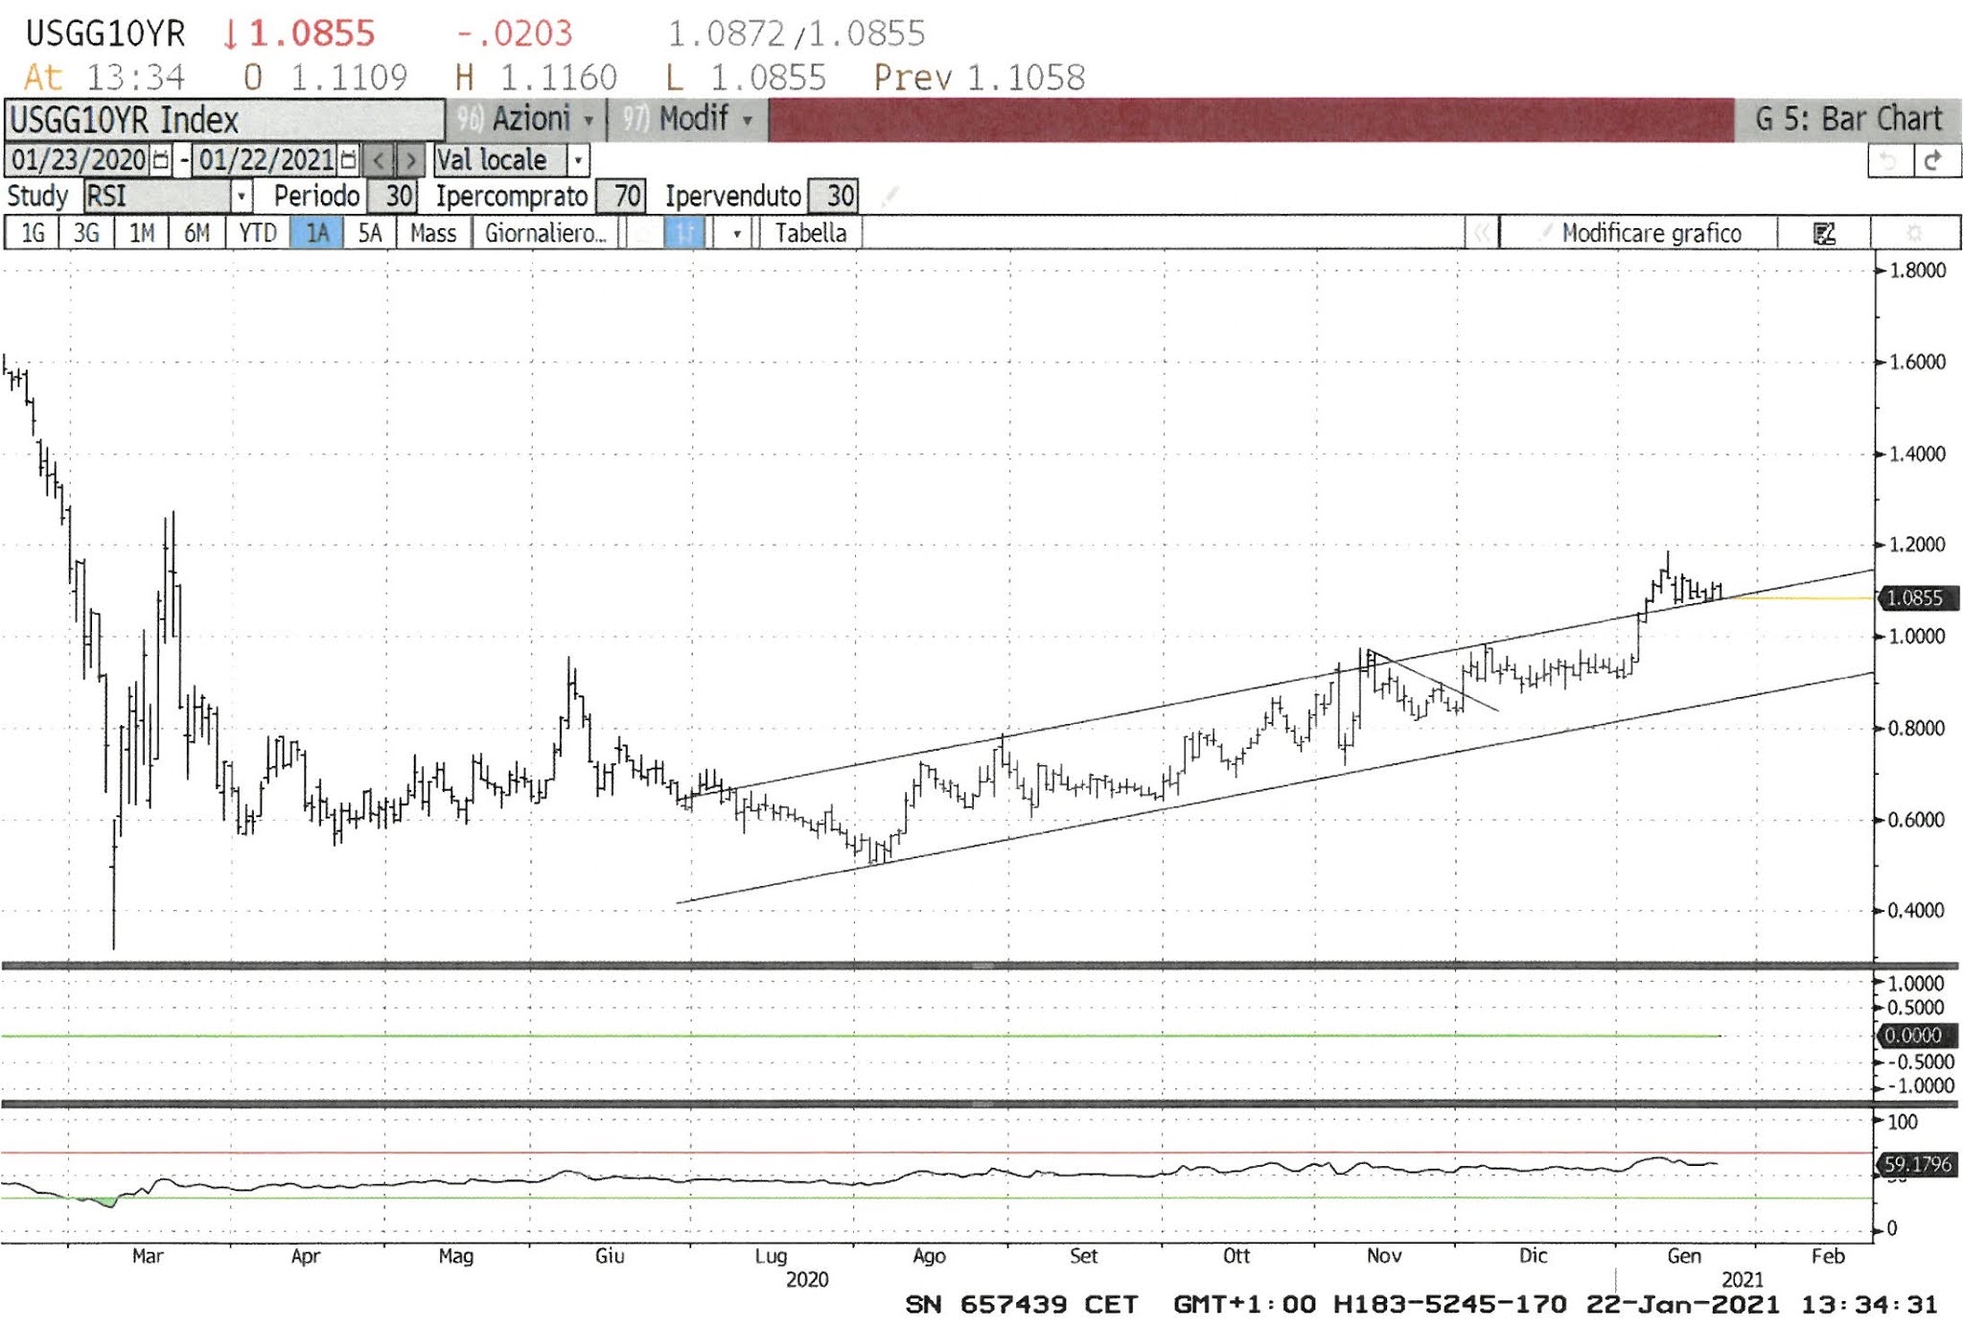Open the end date calendar picker
The height and width of the screenshot is (1327, 1963).
click(349, 160)
